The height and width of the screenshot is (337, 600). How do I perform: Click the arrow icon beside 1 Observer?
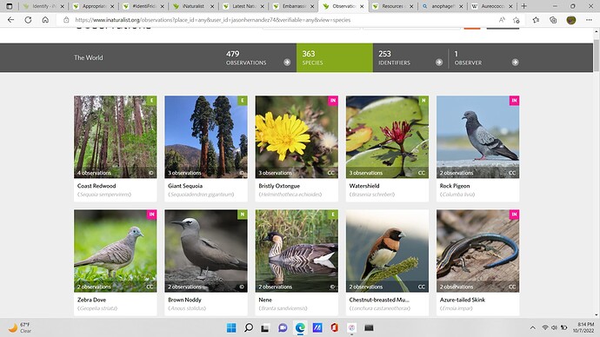tap(515, 63)
